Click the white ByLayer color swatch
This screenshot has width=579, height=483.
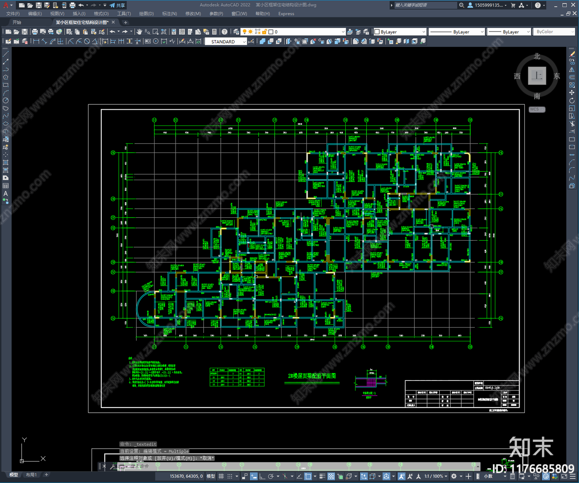click(x=377, y=32)
